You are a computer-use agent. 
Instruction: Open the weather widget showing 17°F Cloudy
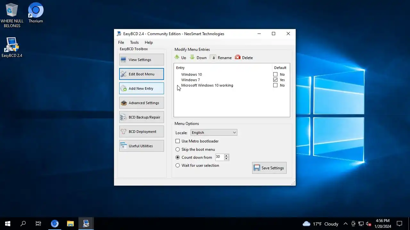click(321, 224)
